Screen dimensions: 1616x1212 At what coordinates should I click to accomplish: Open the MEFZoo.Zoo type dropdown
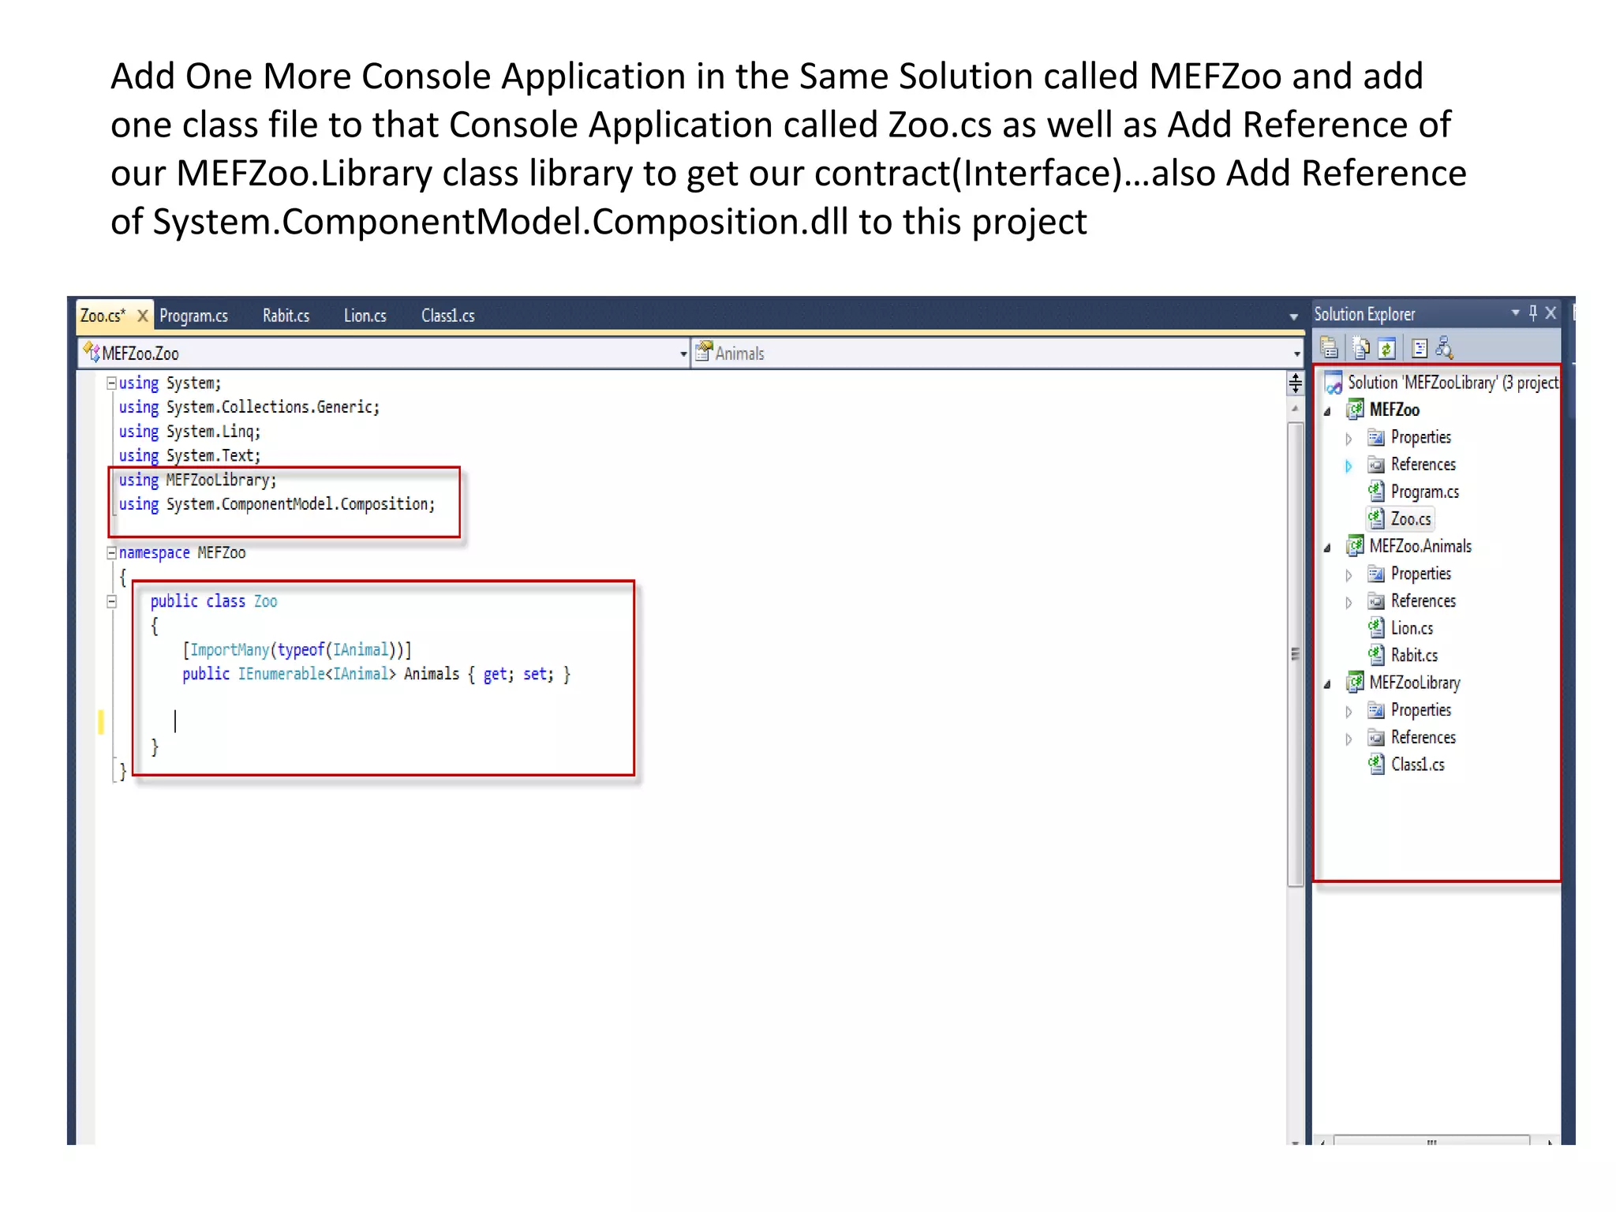click(683, 354)
